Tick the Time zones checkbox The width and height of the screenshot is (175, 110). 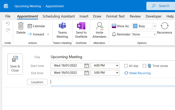(x=144, y=66)
